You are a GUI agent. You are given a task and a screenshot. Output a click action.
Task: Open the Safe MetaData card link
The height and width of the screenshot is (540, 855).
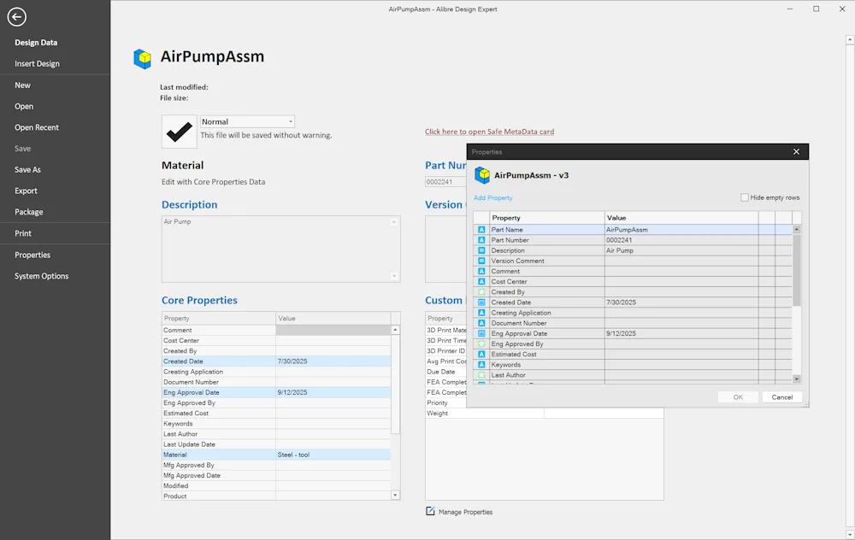pos(490,132)
